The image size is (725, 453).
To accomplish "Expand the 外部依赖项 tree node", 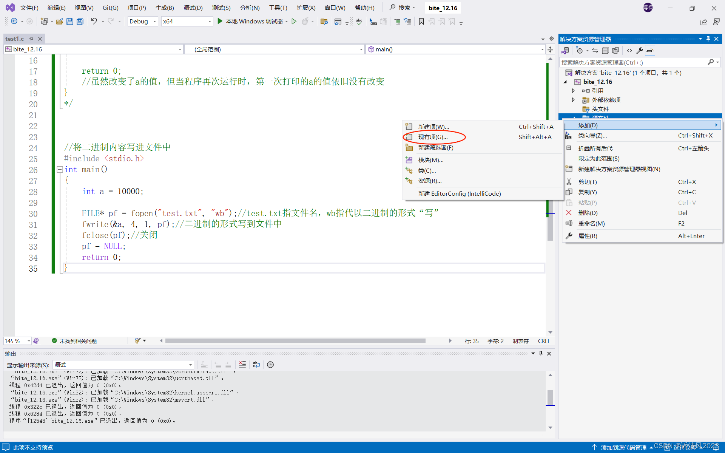I will [x=573, y=100].
